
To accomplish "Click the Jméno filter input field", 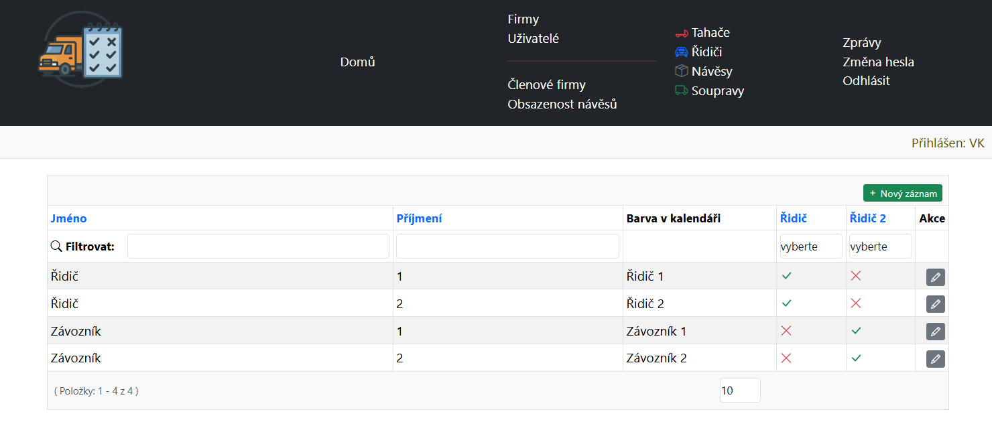I will click(x=258, y=246).
